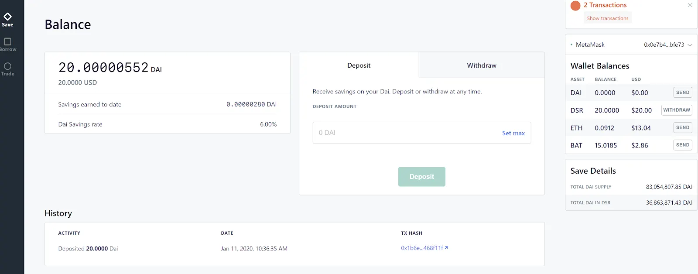Open external link arrow beside tx hash
Image resolution: width=698 pixels, height=274 pixels.
point(446,248)
